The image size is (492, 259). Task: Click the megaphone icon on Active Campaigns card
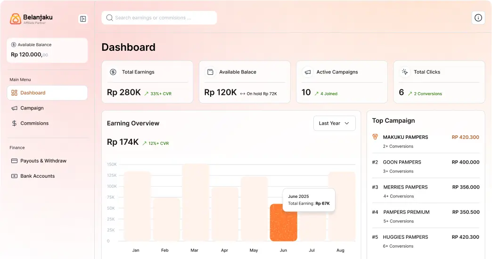[x=308, y=72]
